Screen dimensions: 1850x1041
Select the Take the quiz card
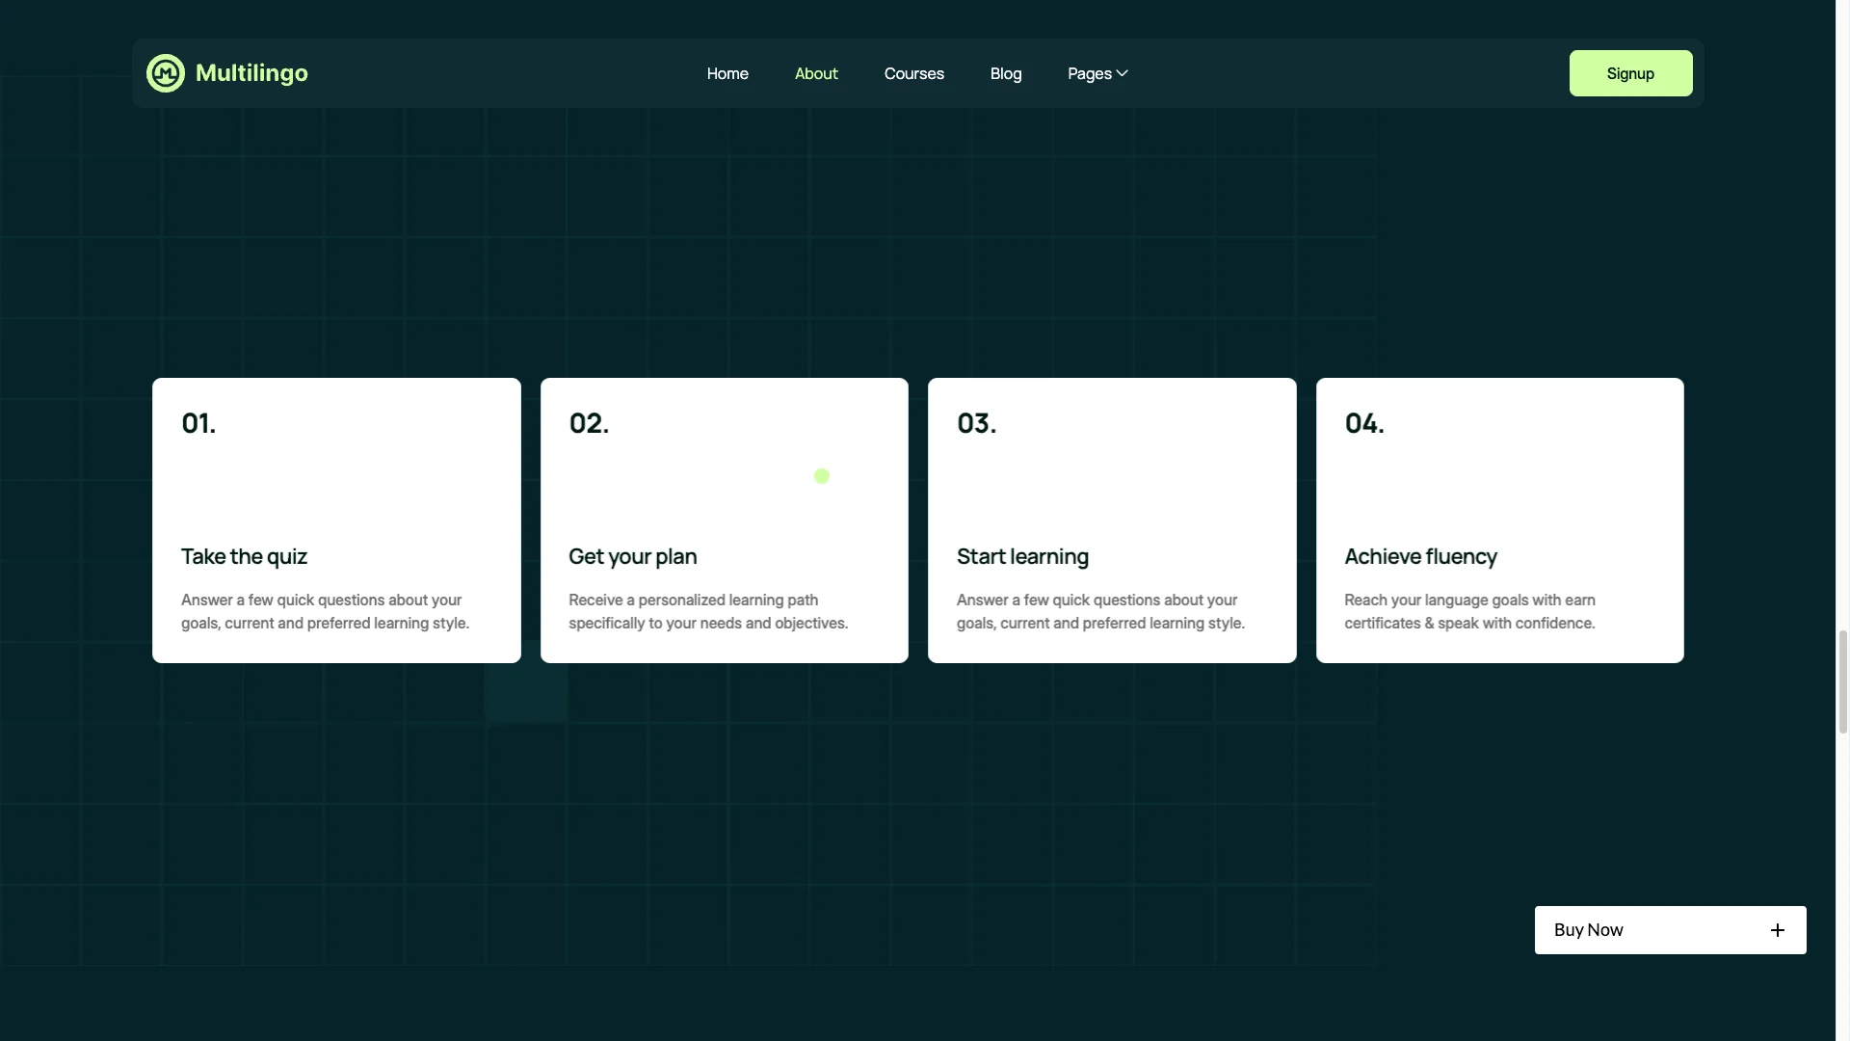point(335,520)
